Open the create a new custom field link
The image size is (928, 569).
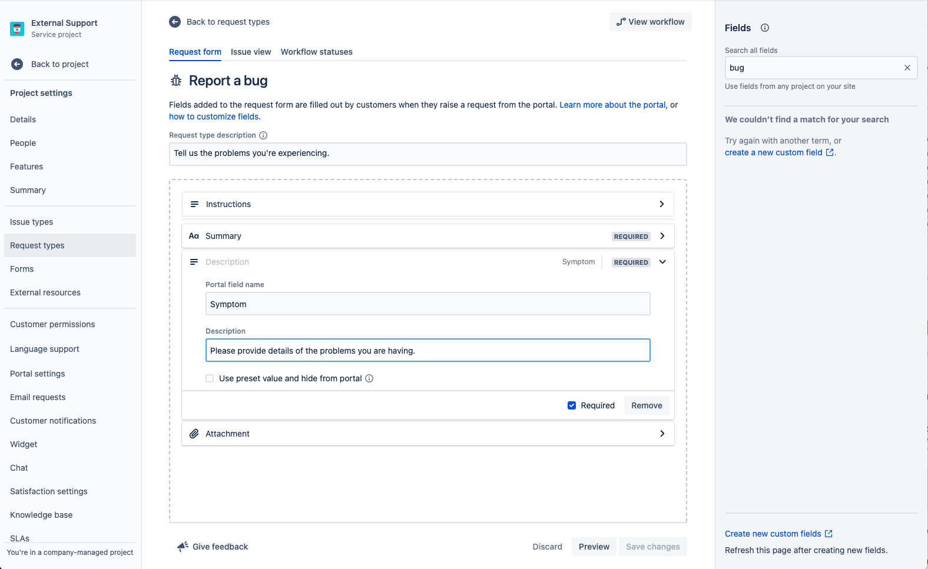773,152
